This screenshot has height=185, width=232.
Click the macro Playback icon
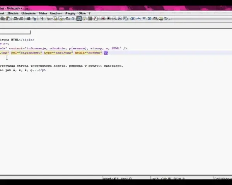[x=114, y=18]
